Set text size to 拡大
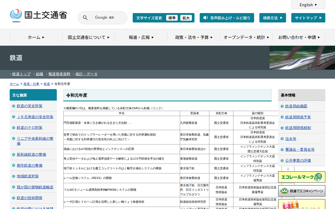335x209 pixels. coord(186,18)
